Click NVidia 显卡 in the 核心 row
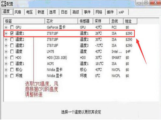 54,70
